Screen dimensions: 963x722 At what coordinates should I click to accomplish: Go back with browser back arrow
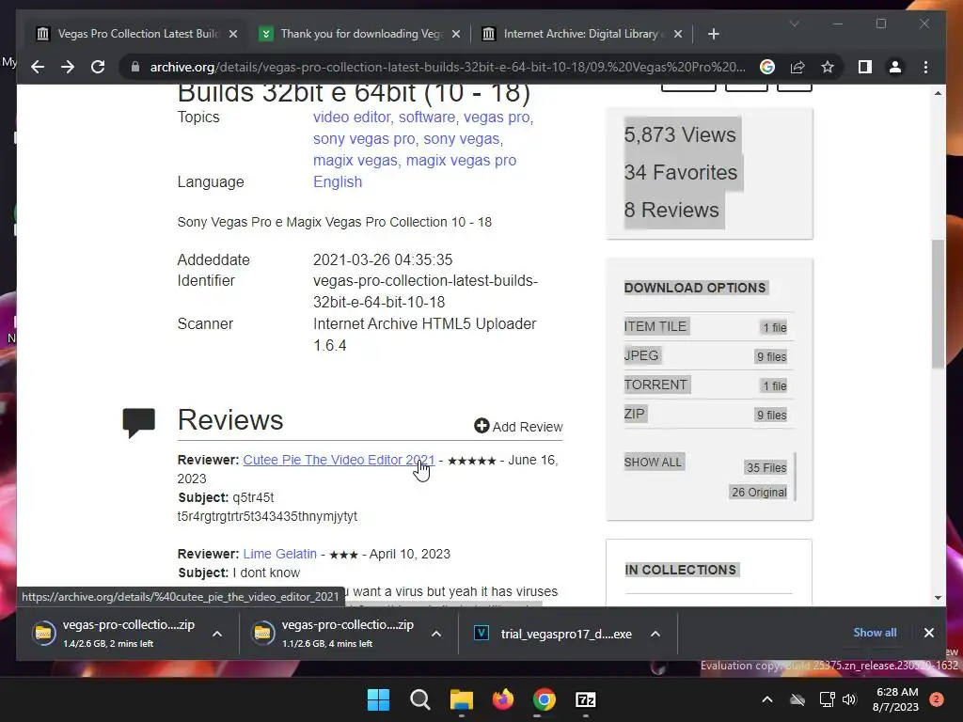(38, 67)
